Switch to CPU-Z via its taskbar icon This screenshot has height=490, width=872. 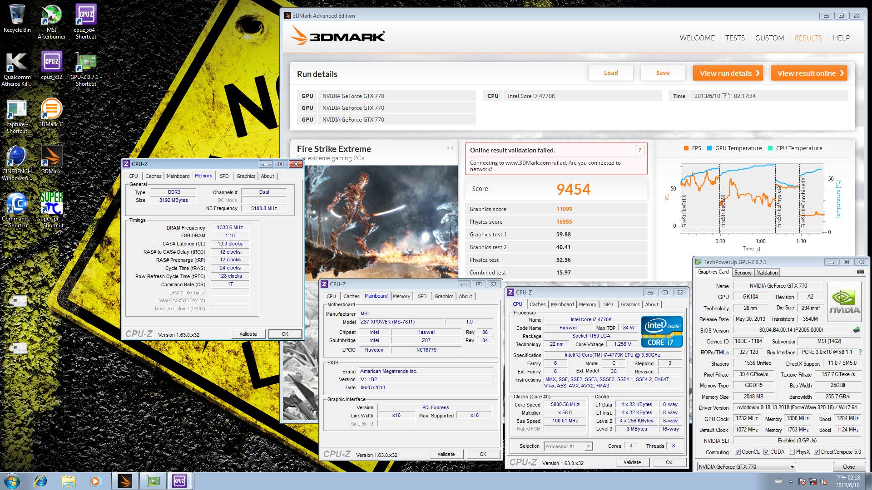pyautogui.click(x=180, y=481)
